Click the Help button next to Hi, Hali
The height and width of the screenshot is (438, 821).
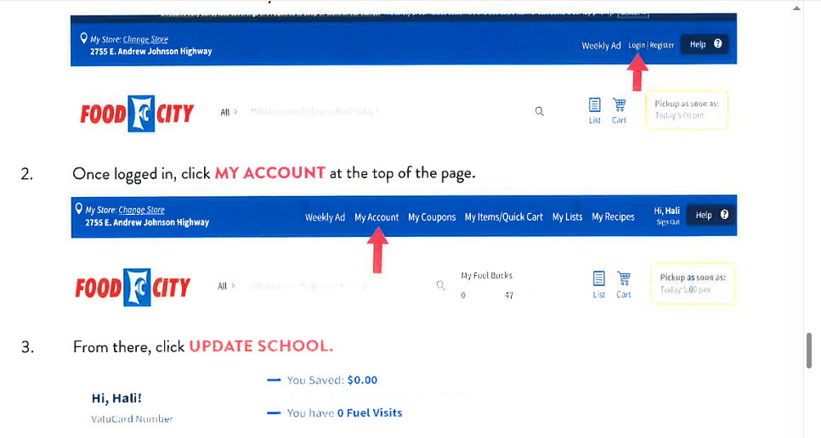(711, 215)
